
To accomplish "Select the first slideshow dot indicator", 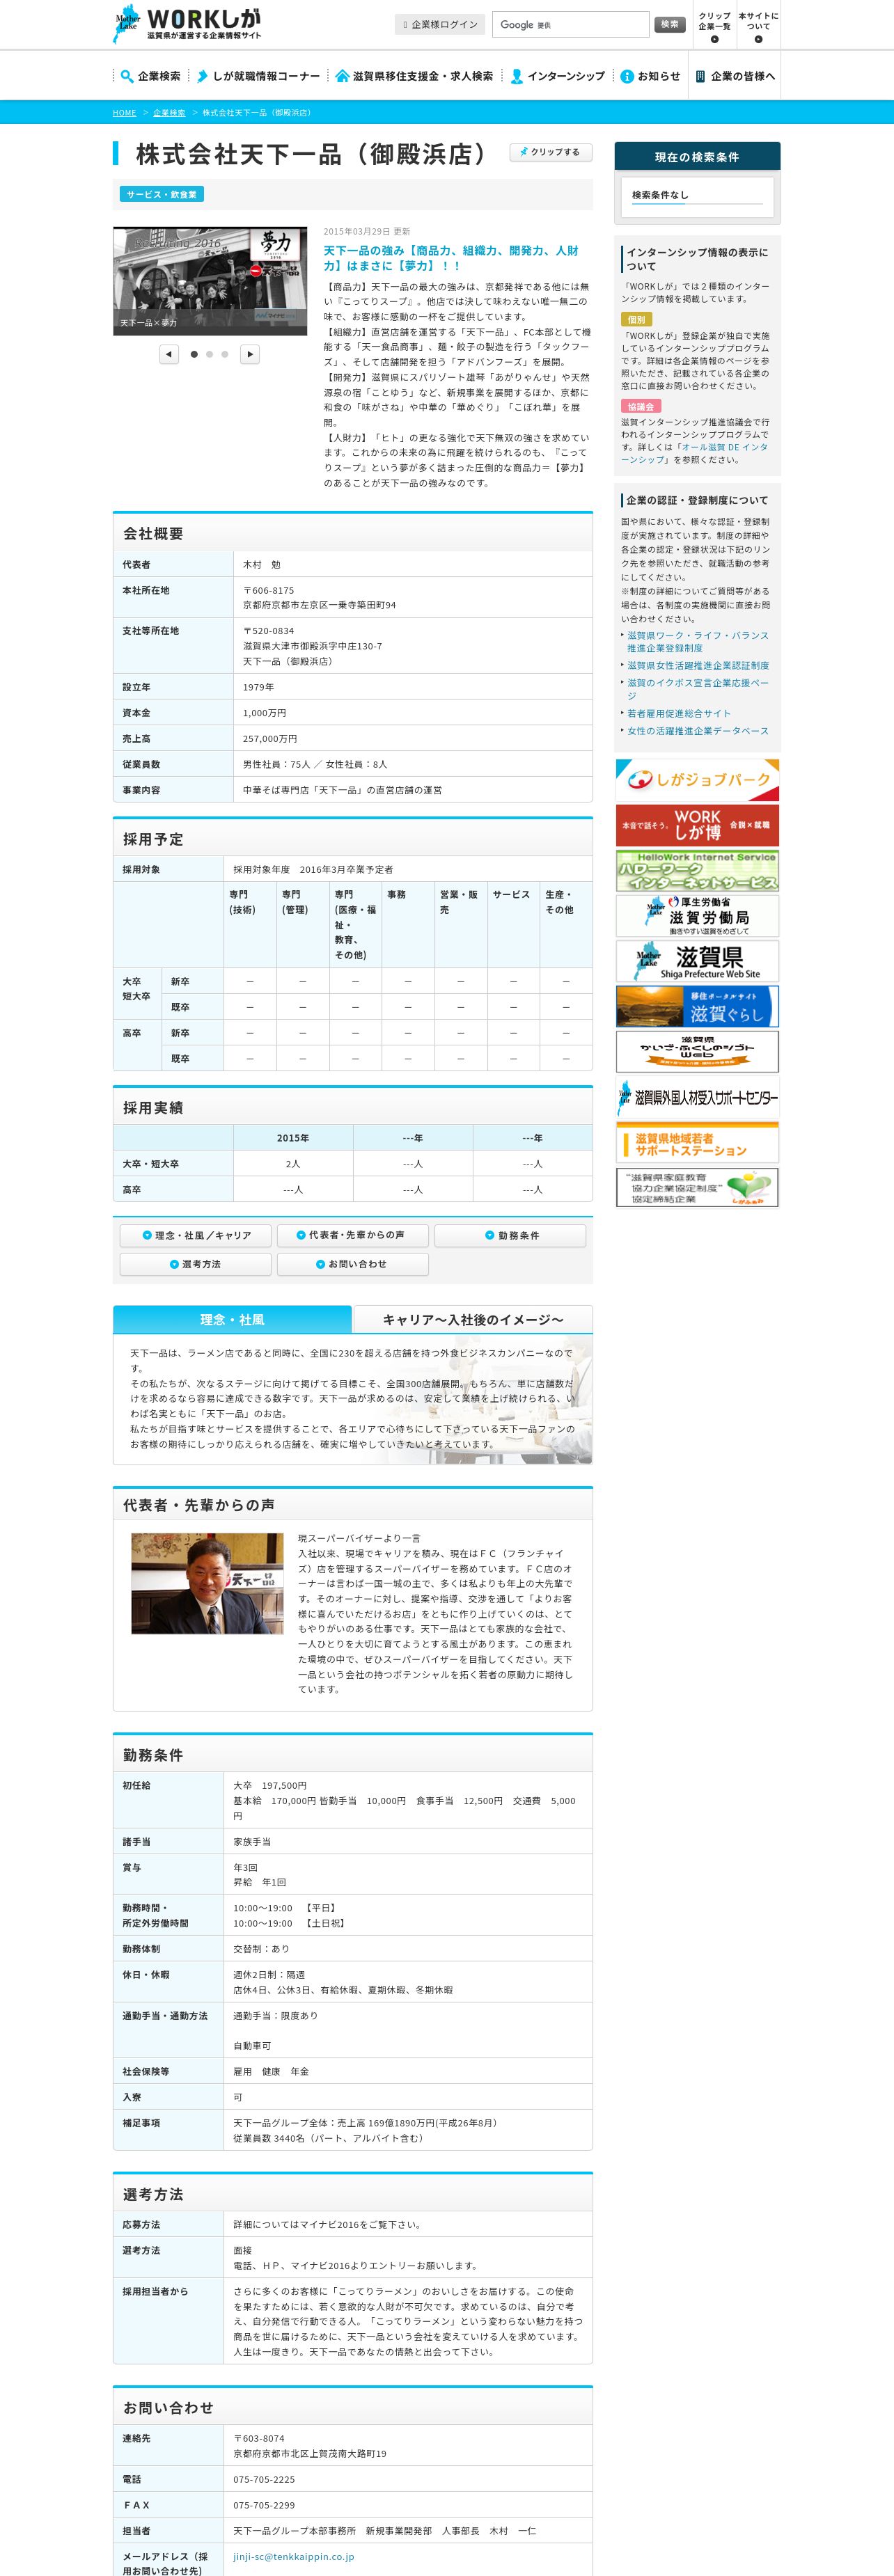I will pos(194,354).
